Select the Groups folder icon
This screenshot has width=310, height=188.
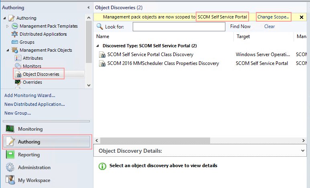pyautogui.click(x=14, y=42)
